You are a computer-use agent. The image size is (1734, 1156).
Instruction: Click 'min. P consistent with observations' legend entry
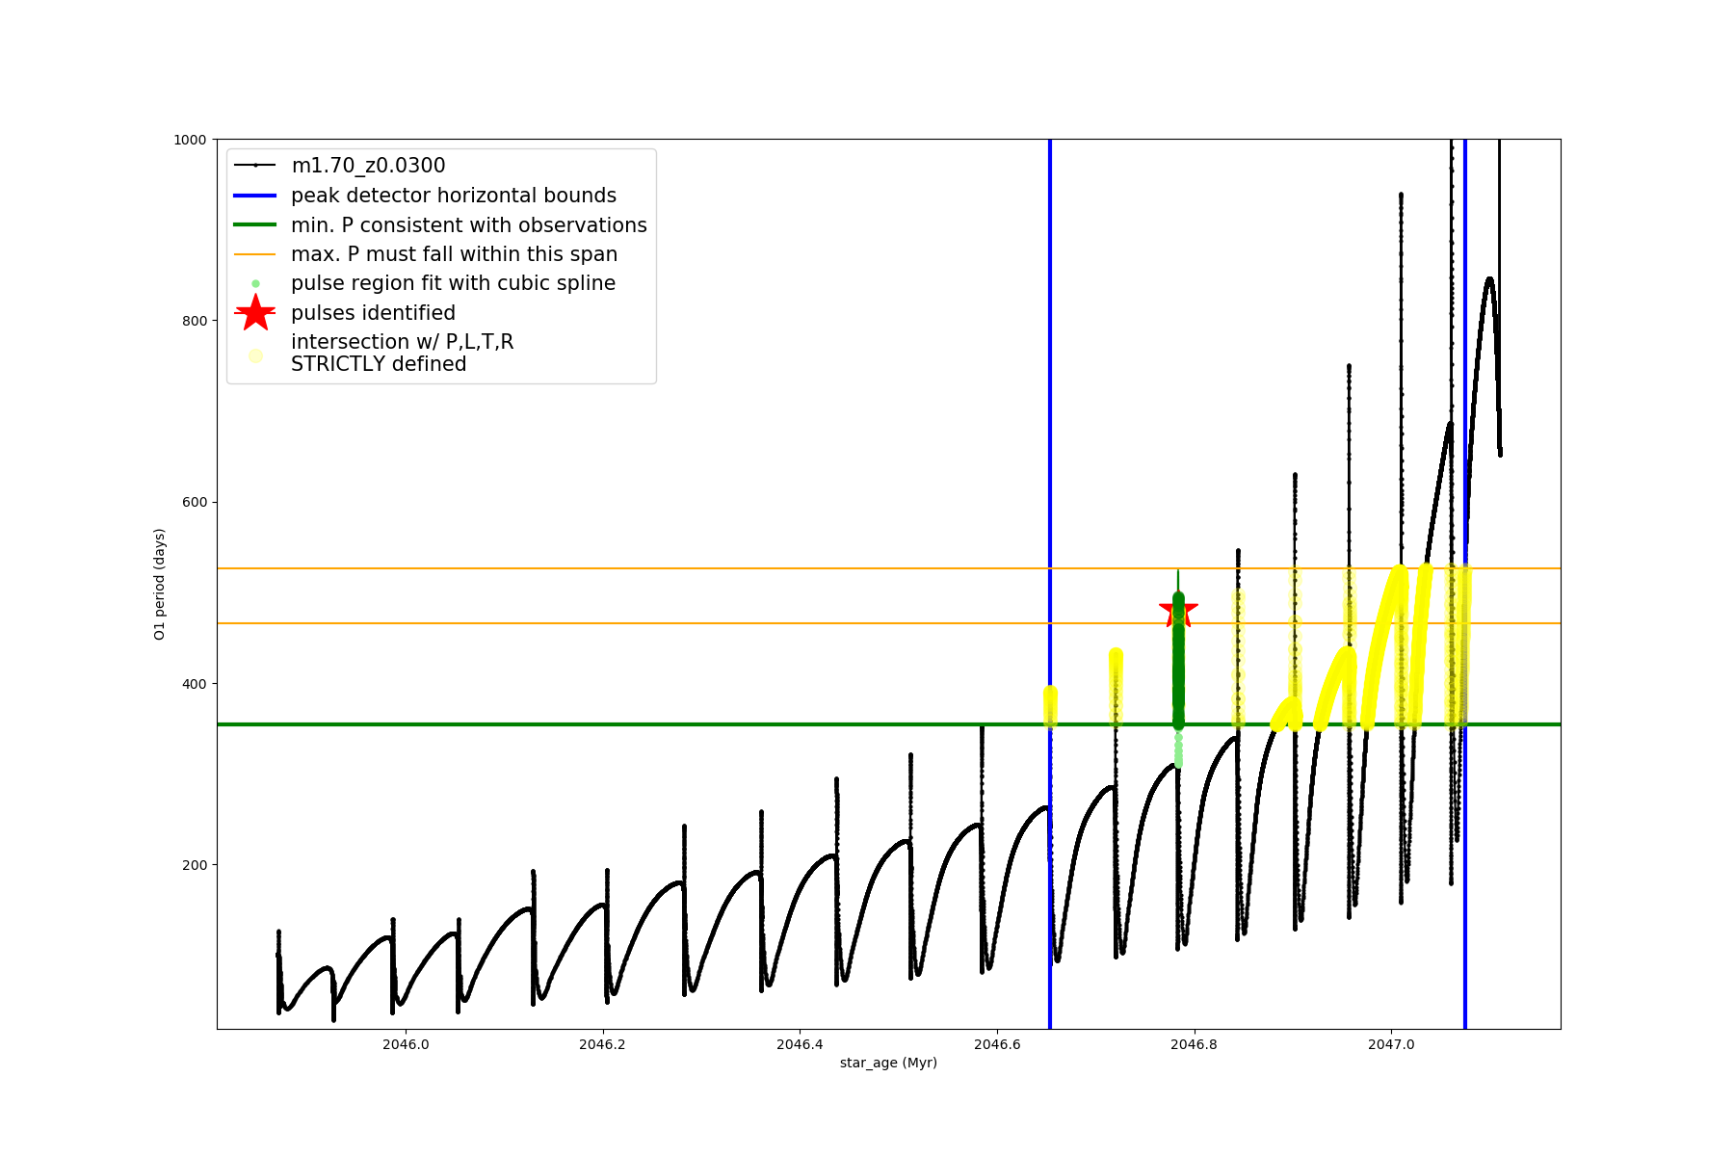click(469, 225)
